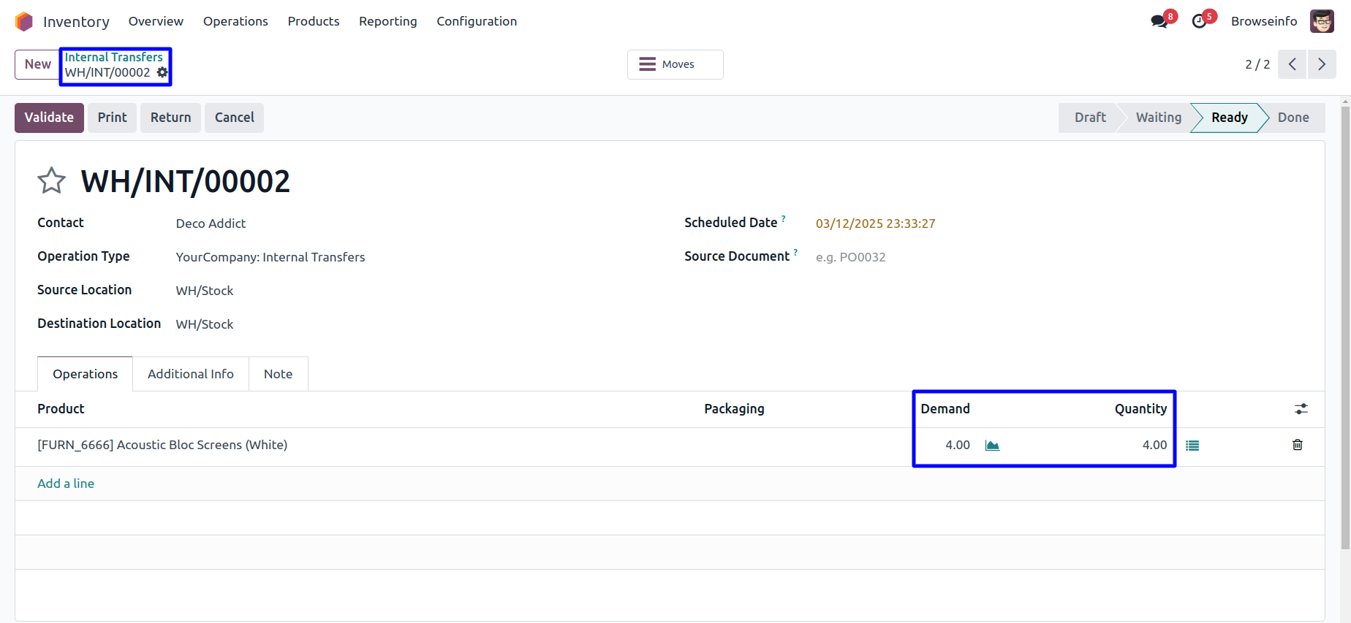Switch to the Additional Info tab
Screen dimensions: 1351x623
click(x=190, y=374)
